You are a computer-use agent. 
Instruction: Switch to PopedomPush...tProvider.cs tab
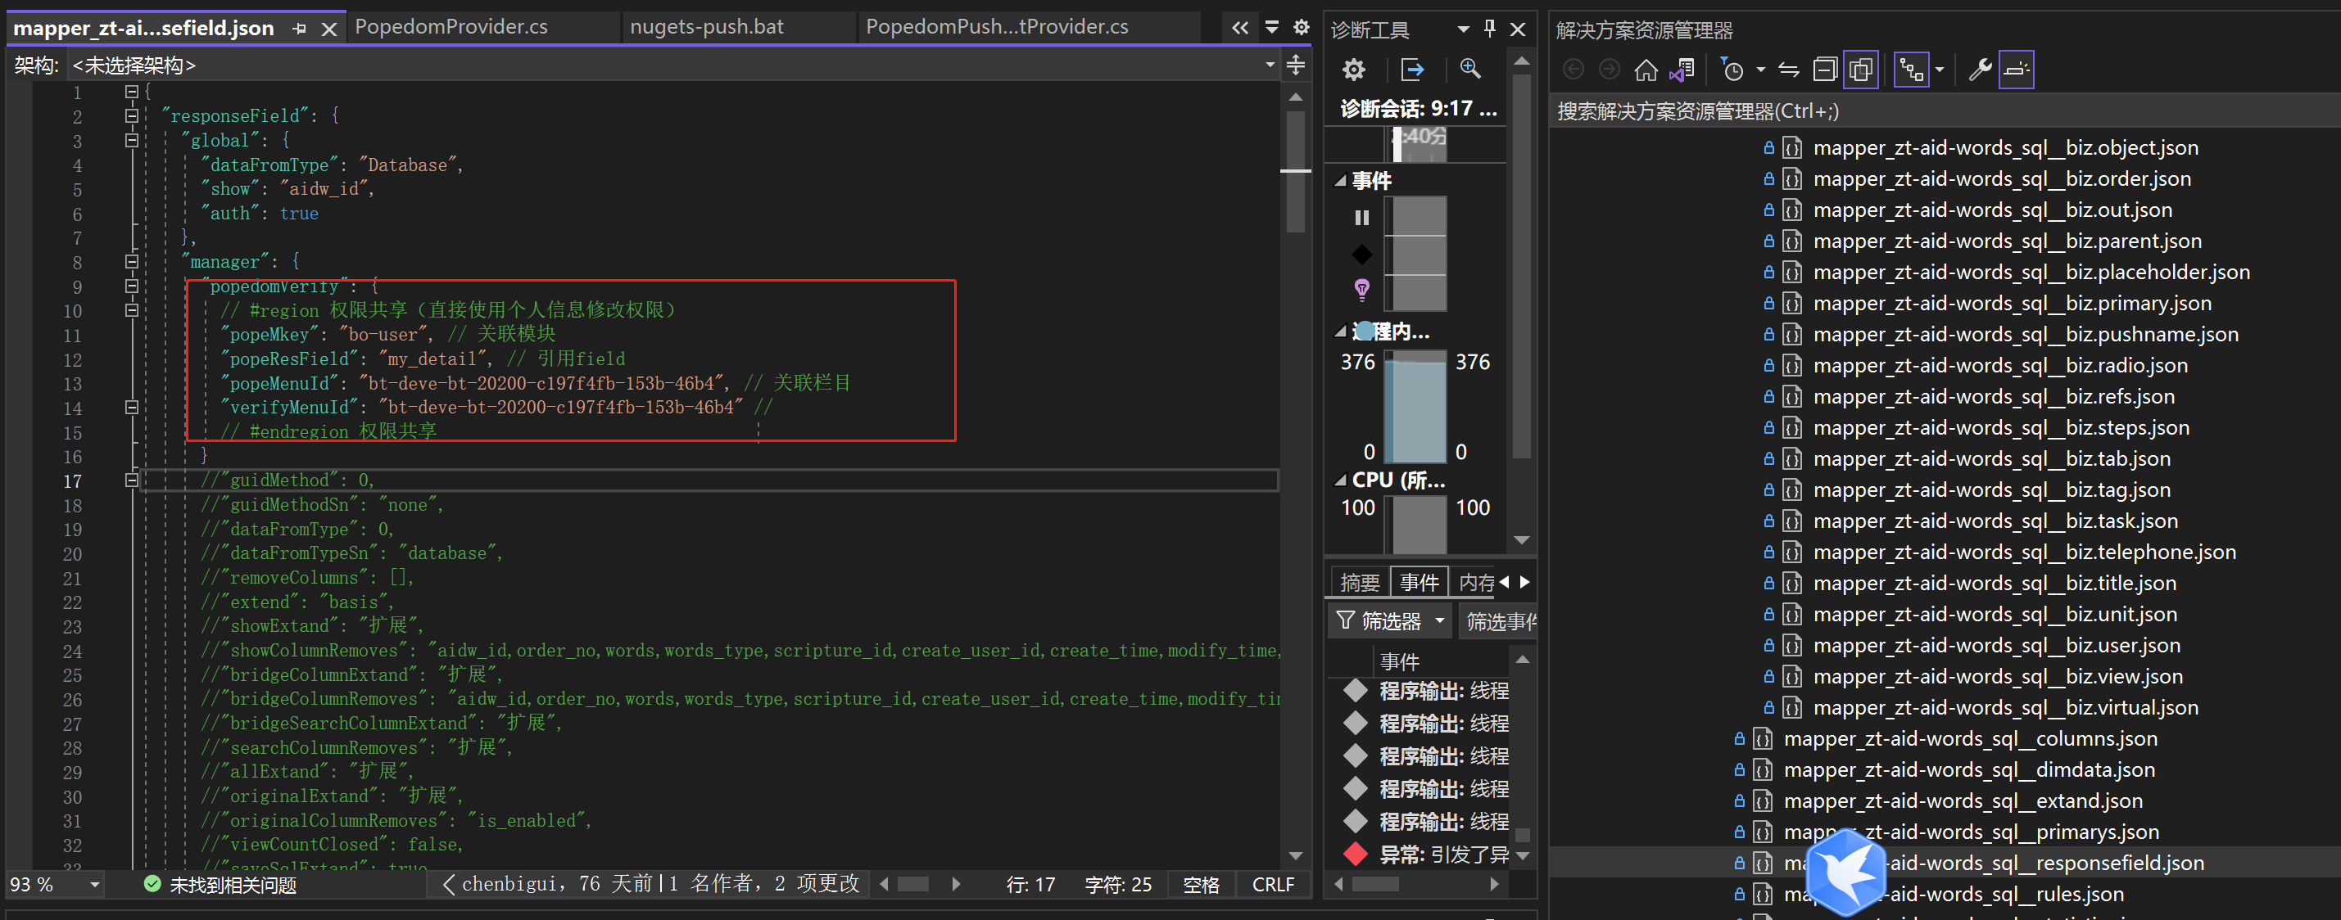pos(997,27)
